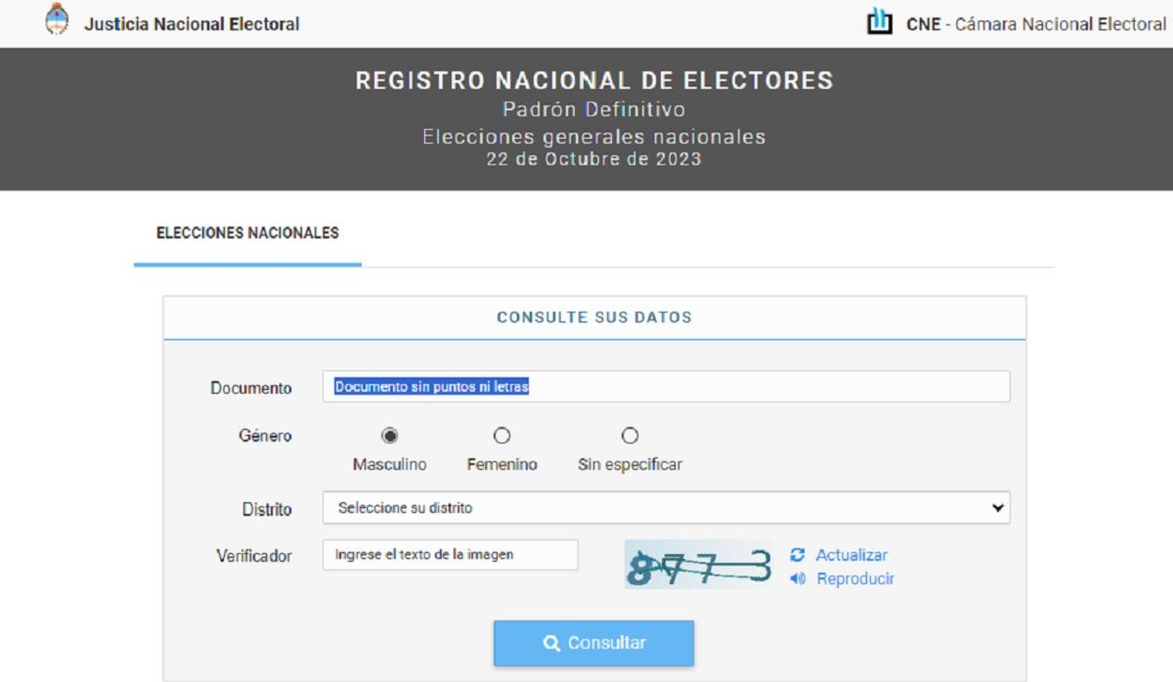Click the Justicia Nacional Electoral header text

192,24
